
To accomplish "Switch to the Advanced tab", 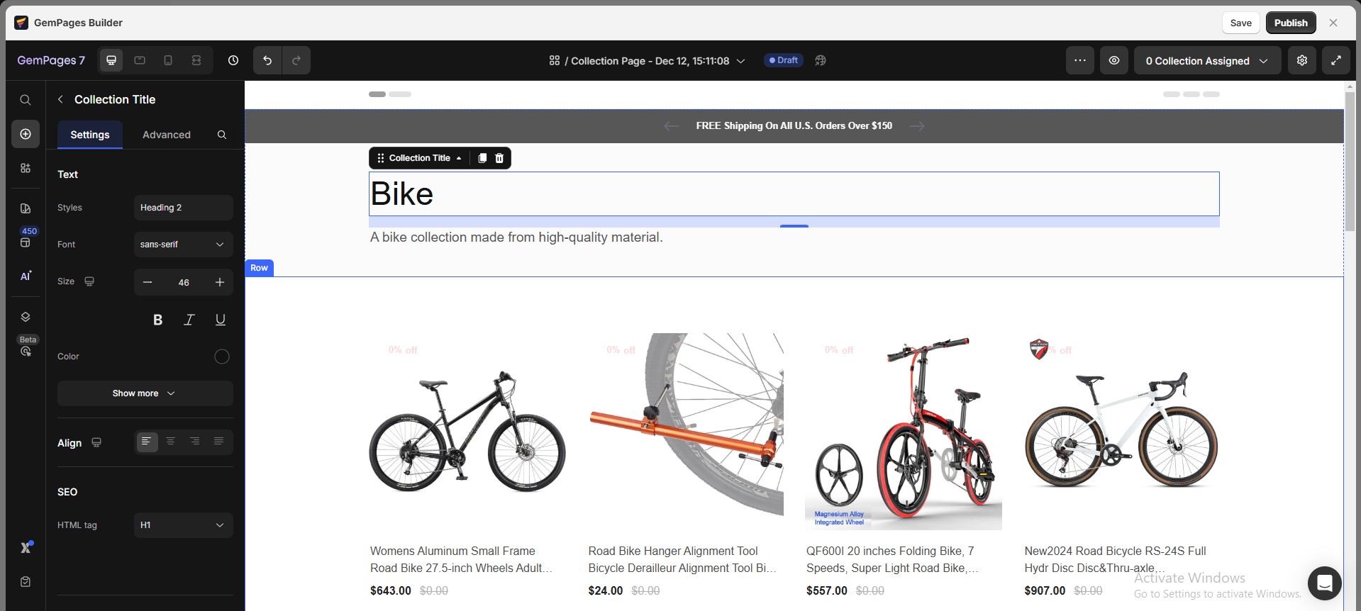I will 167,135.
